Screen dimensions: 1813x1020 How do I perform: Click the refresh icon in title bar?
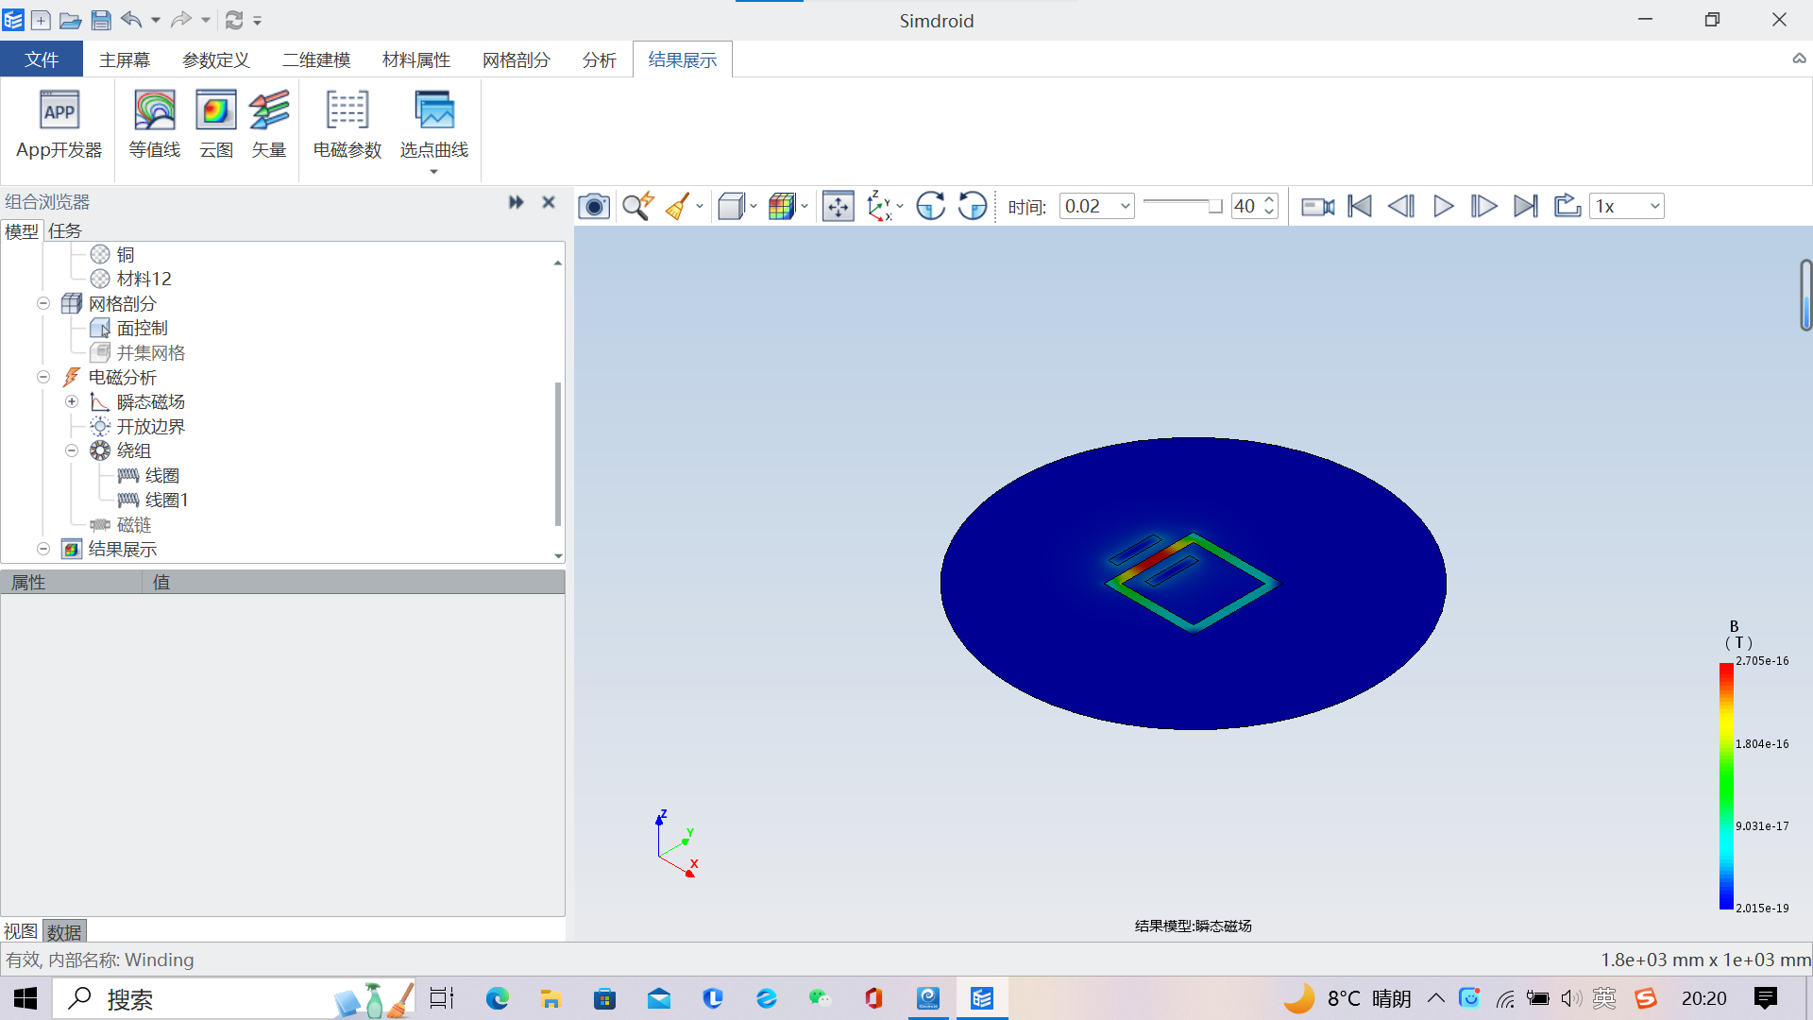click(x=234, y=20)
